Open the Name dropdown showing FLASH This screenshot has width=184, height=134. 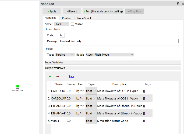pyautogui.click(x=62, y=24)
